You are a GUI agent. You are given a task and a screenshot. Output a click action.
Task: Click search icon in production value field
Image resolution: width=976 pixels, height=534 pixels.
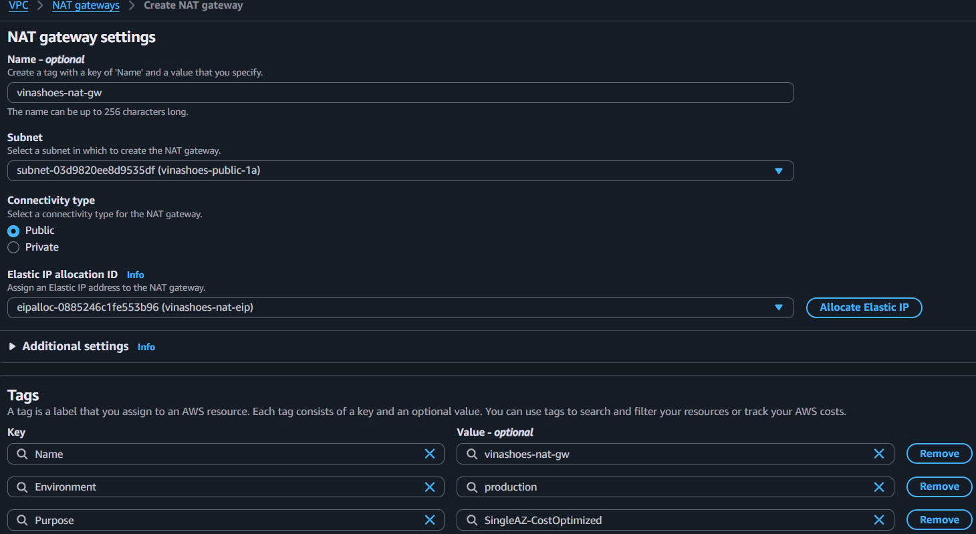(x=471, y=487)
